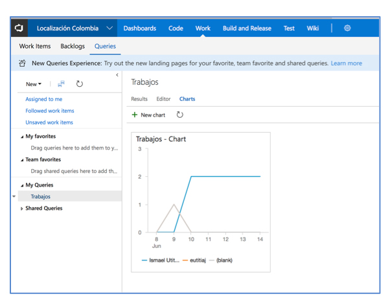Open the New dropdown menu
This screenshot has width=390, height=307.
pos(34,84)
